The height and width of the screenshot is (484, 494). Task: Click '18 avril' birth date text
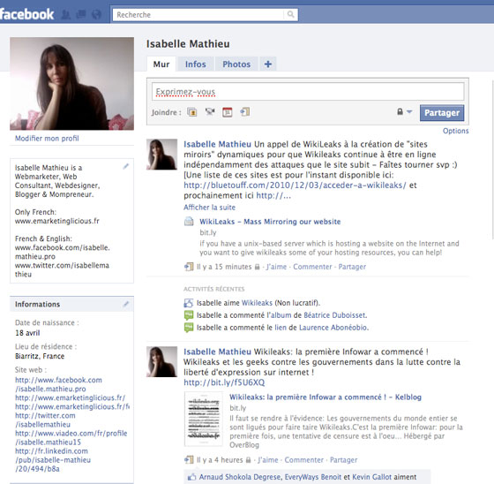[x=27, y=333]
